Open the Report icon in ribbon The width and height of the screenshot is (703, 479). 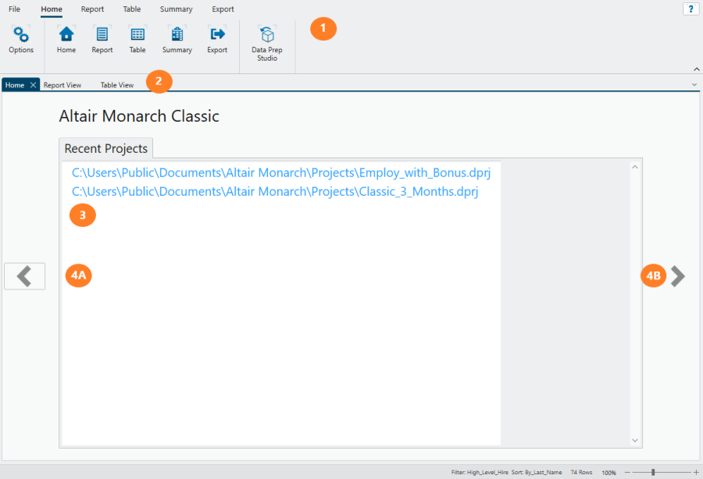[x=102, y=34]
